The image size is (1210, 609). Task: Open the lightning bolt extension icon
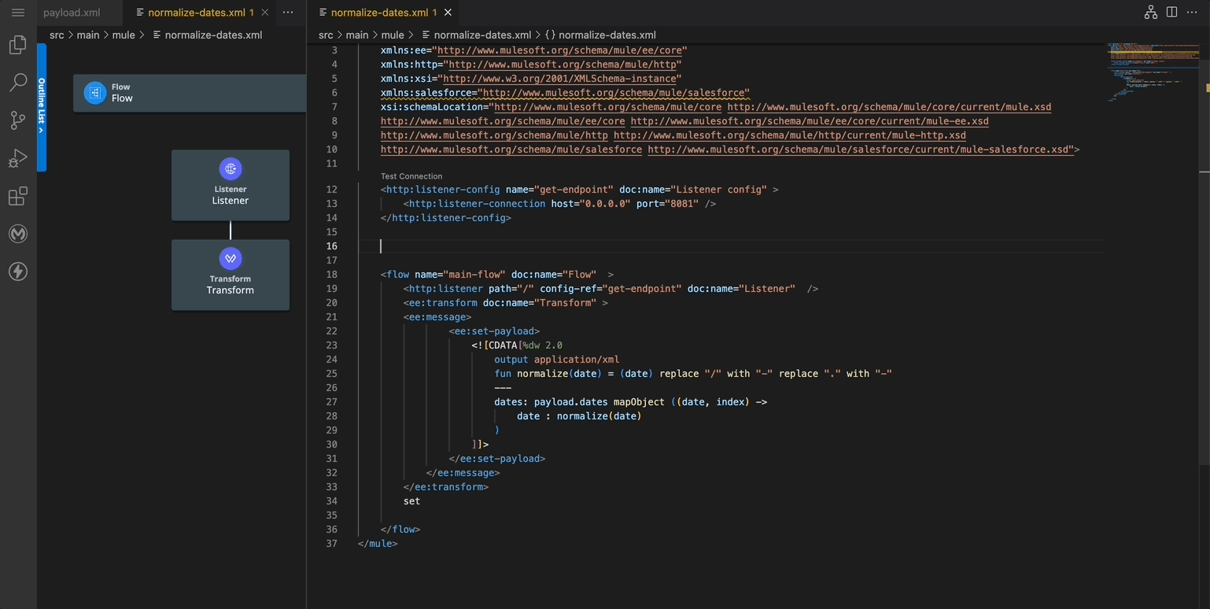(17, 271)
